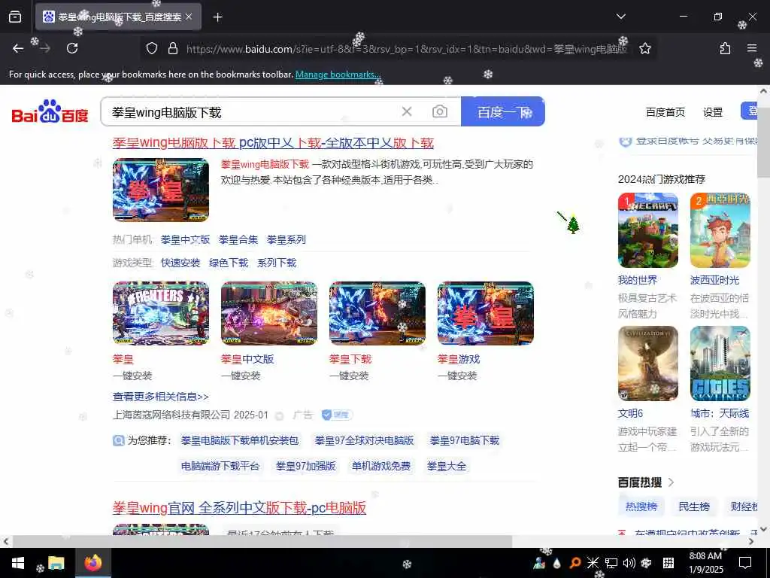The image size is (770, 578).
Task: Open 拳皇系列 link
Action: (286, 239)
